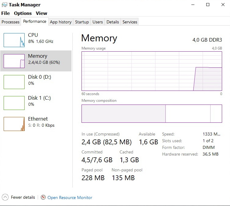Select the Memory usage mini graph
This screenshot has width=230, height=206.
coord(14,61)
